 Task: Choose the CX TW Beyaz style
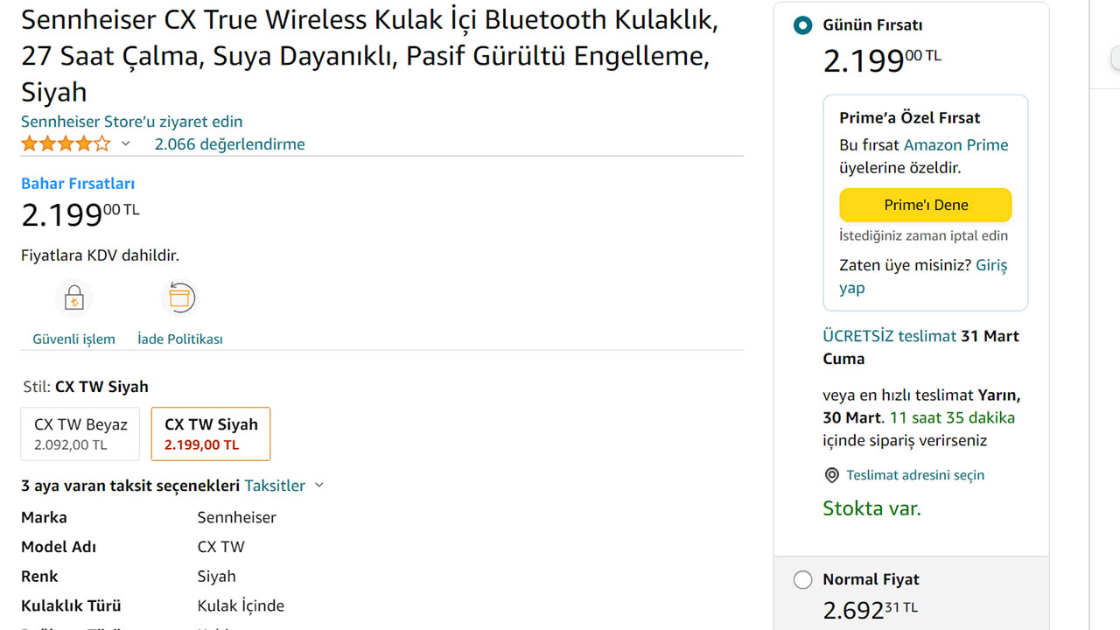(80, 433)
